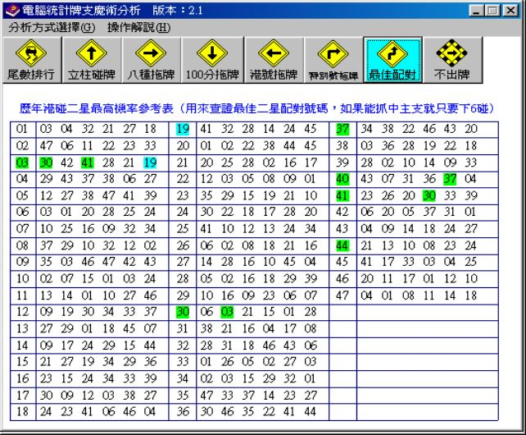
Task: Choose the 100分拖牌 down-arrow icon
Action: (211, 62)
